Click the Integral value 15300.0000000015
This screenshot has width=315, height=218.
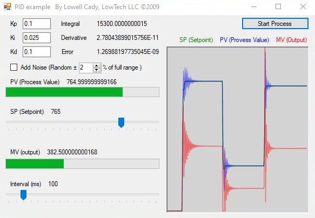click(122, 24)
